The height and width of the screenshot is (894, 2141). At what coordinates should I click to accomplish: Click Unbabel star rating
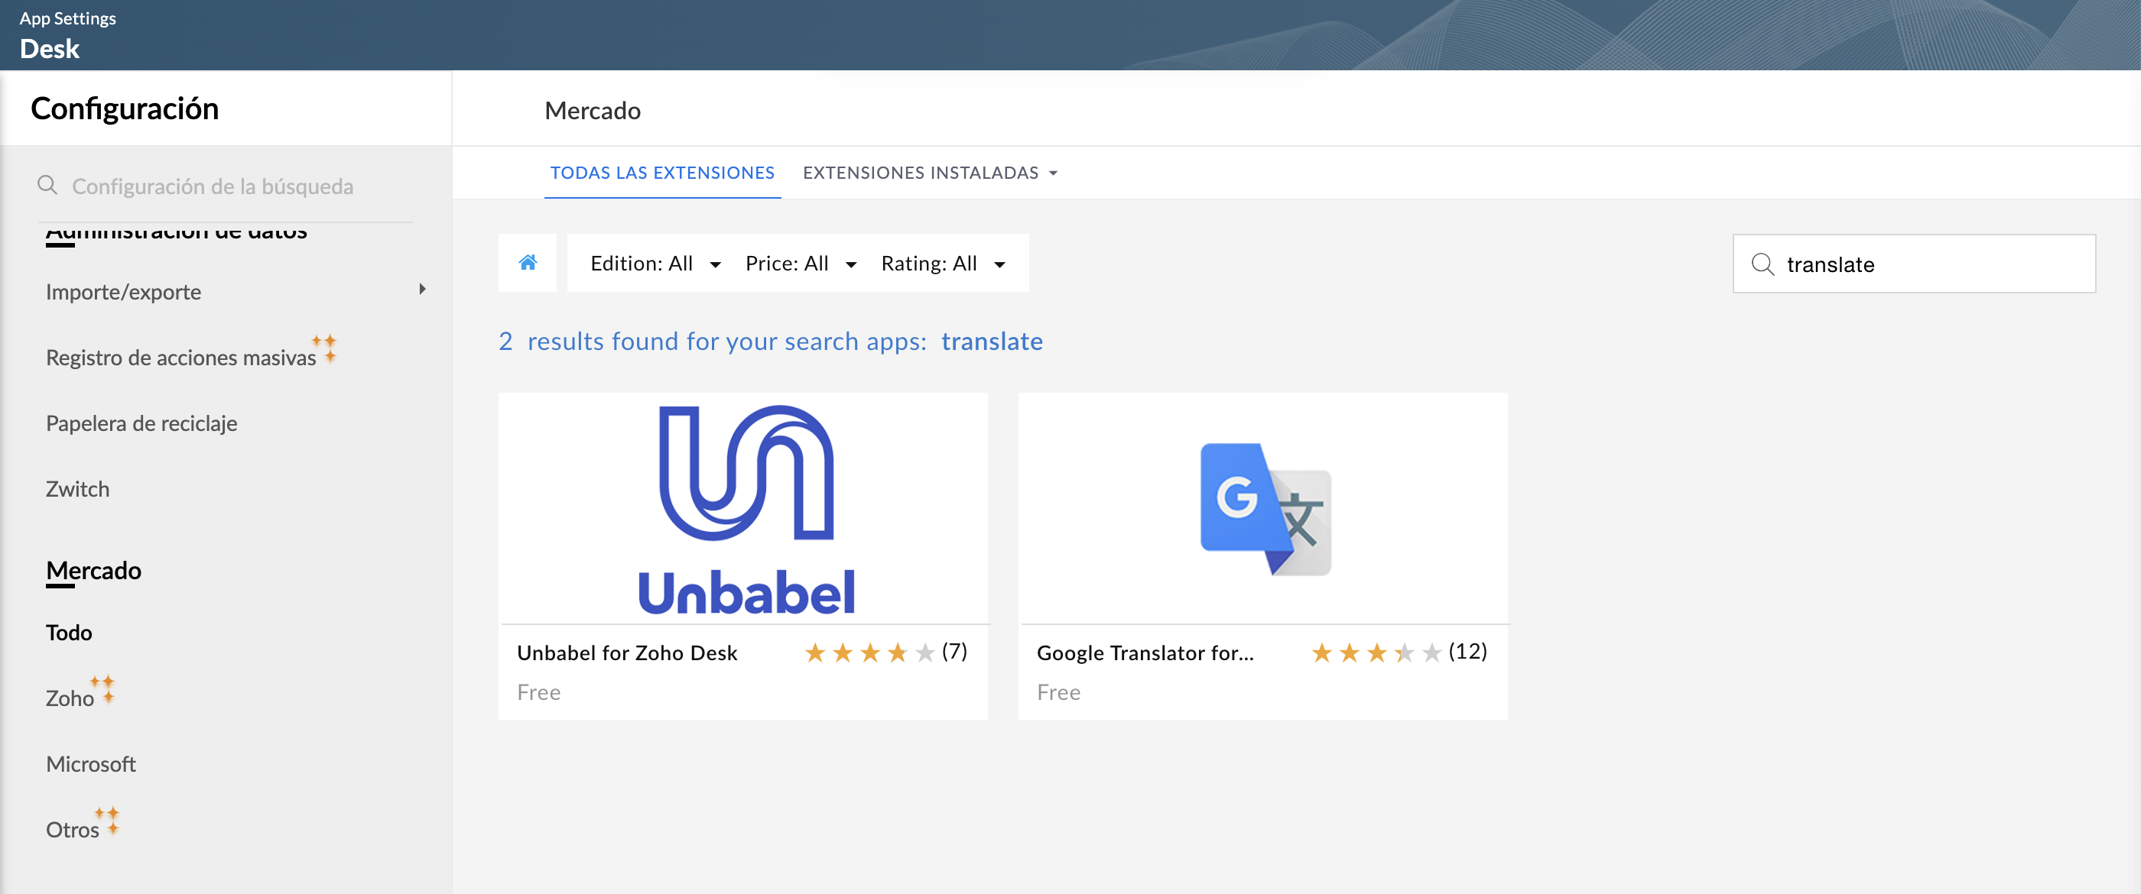click(x=869, y=653)
